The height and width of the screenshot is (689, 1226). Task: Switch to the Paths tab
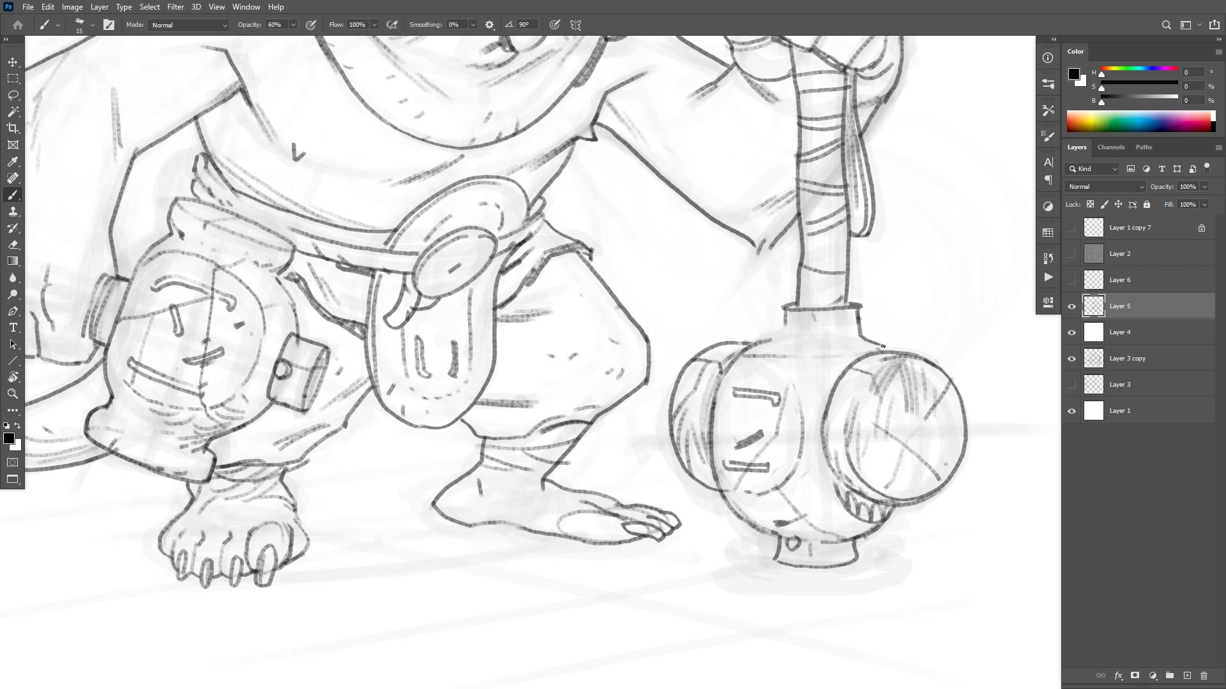(1144, 147)
